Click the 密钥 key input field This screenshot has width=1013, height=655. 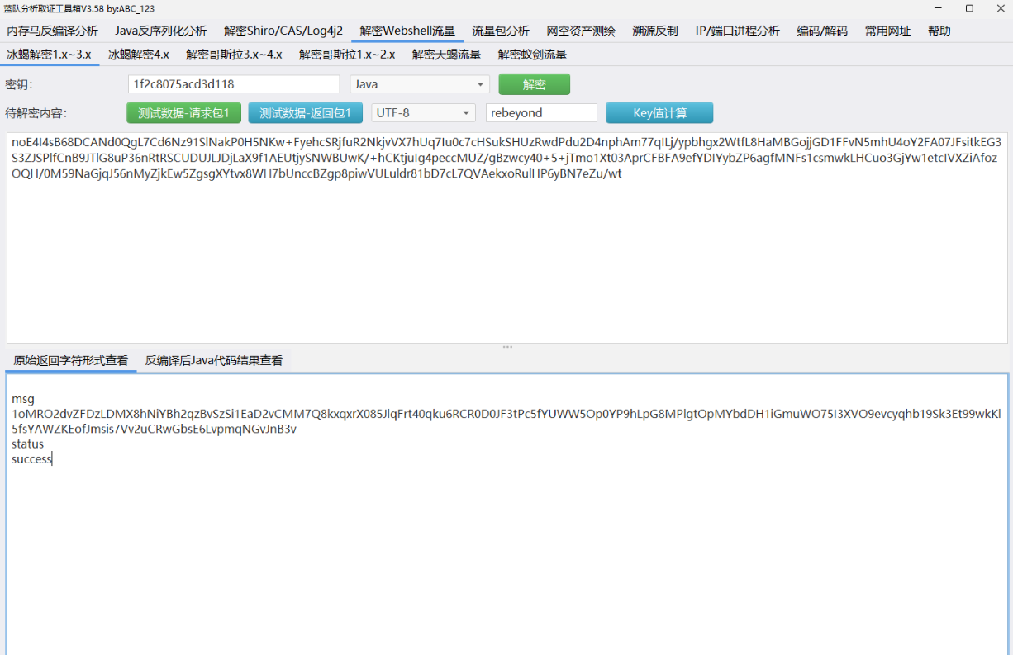coord(234,84)
